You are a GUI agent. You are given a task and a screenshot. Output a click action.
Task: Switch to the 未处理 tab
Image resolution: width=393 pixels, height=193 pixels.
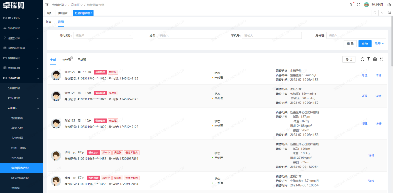click(67, 60)
